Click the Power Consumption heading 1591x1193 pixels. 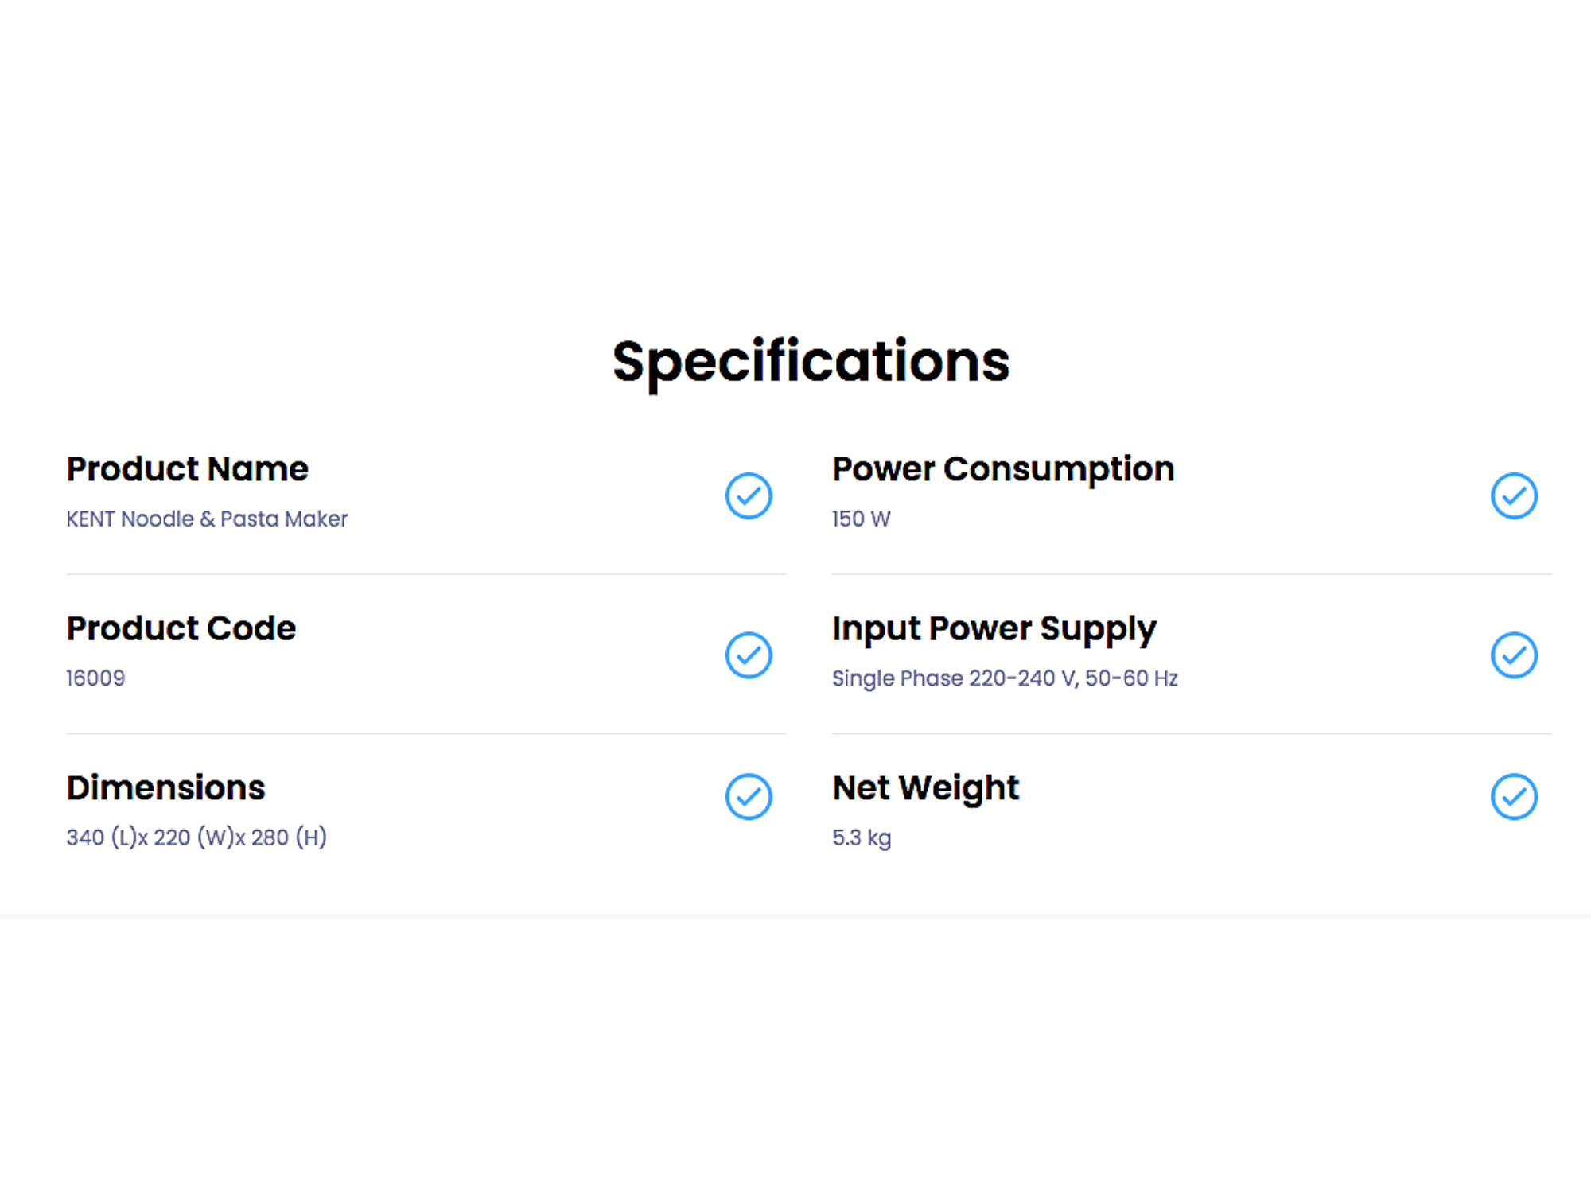[1003, 469]
